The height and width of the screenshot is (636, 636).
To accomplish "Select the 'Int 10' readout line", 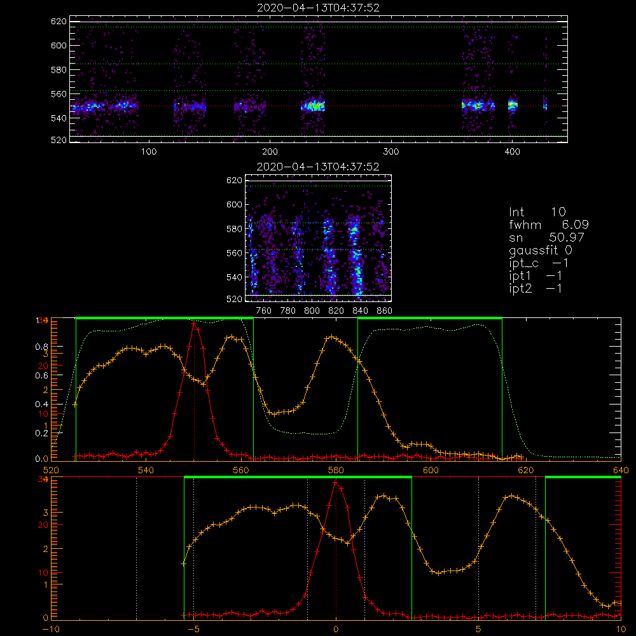I will coord(537,212).
